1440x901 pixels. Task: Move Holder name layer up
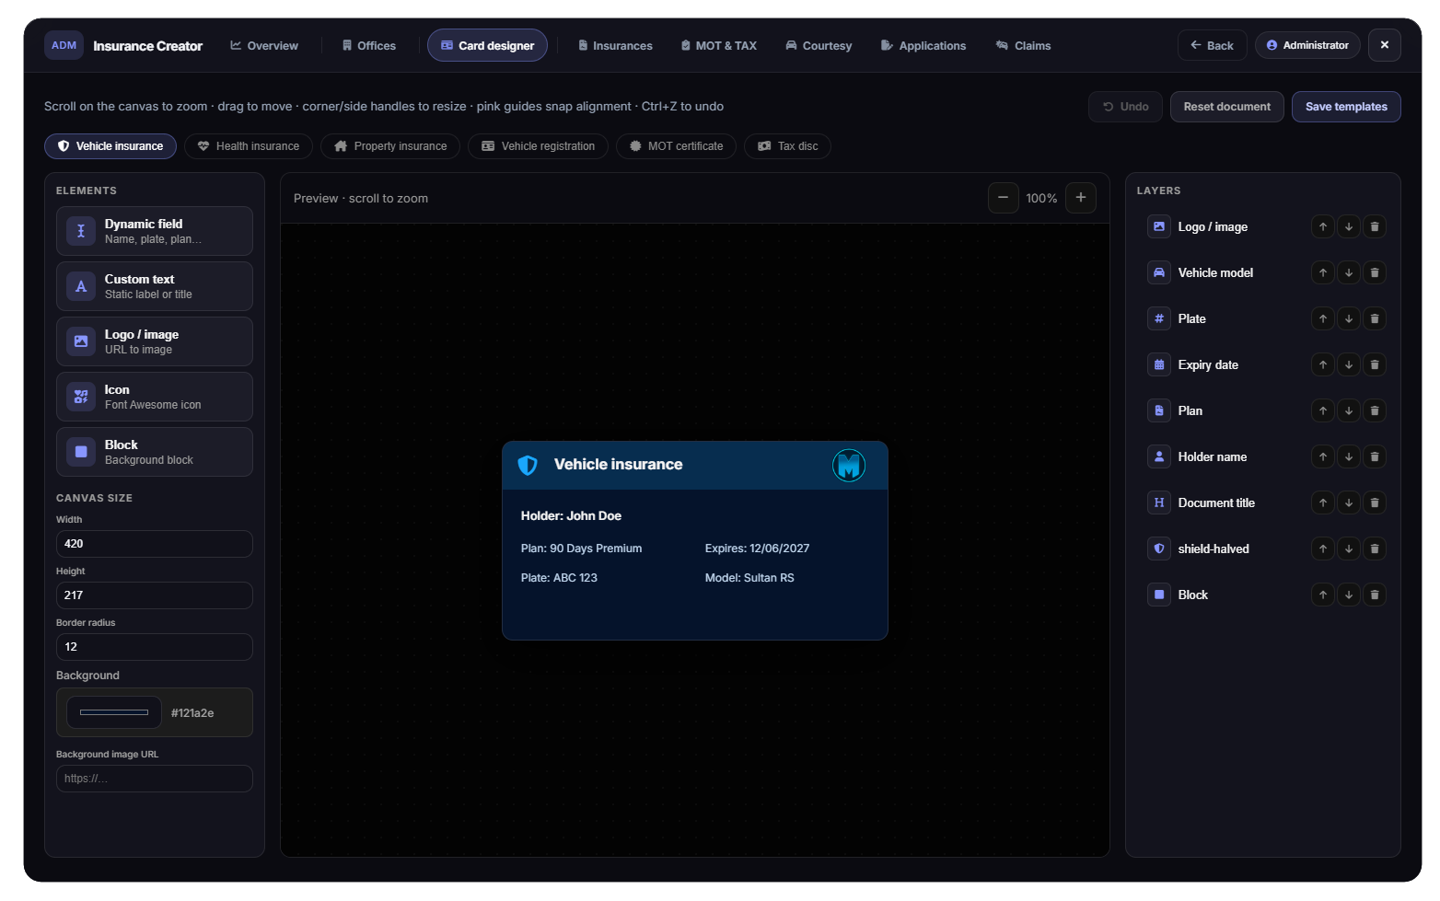[x=1322, y=456]
